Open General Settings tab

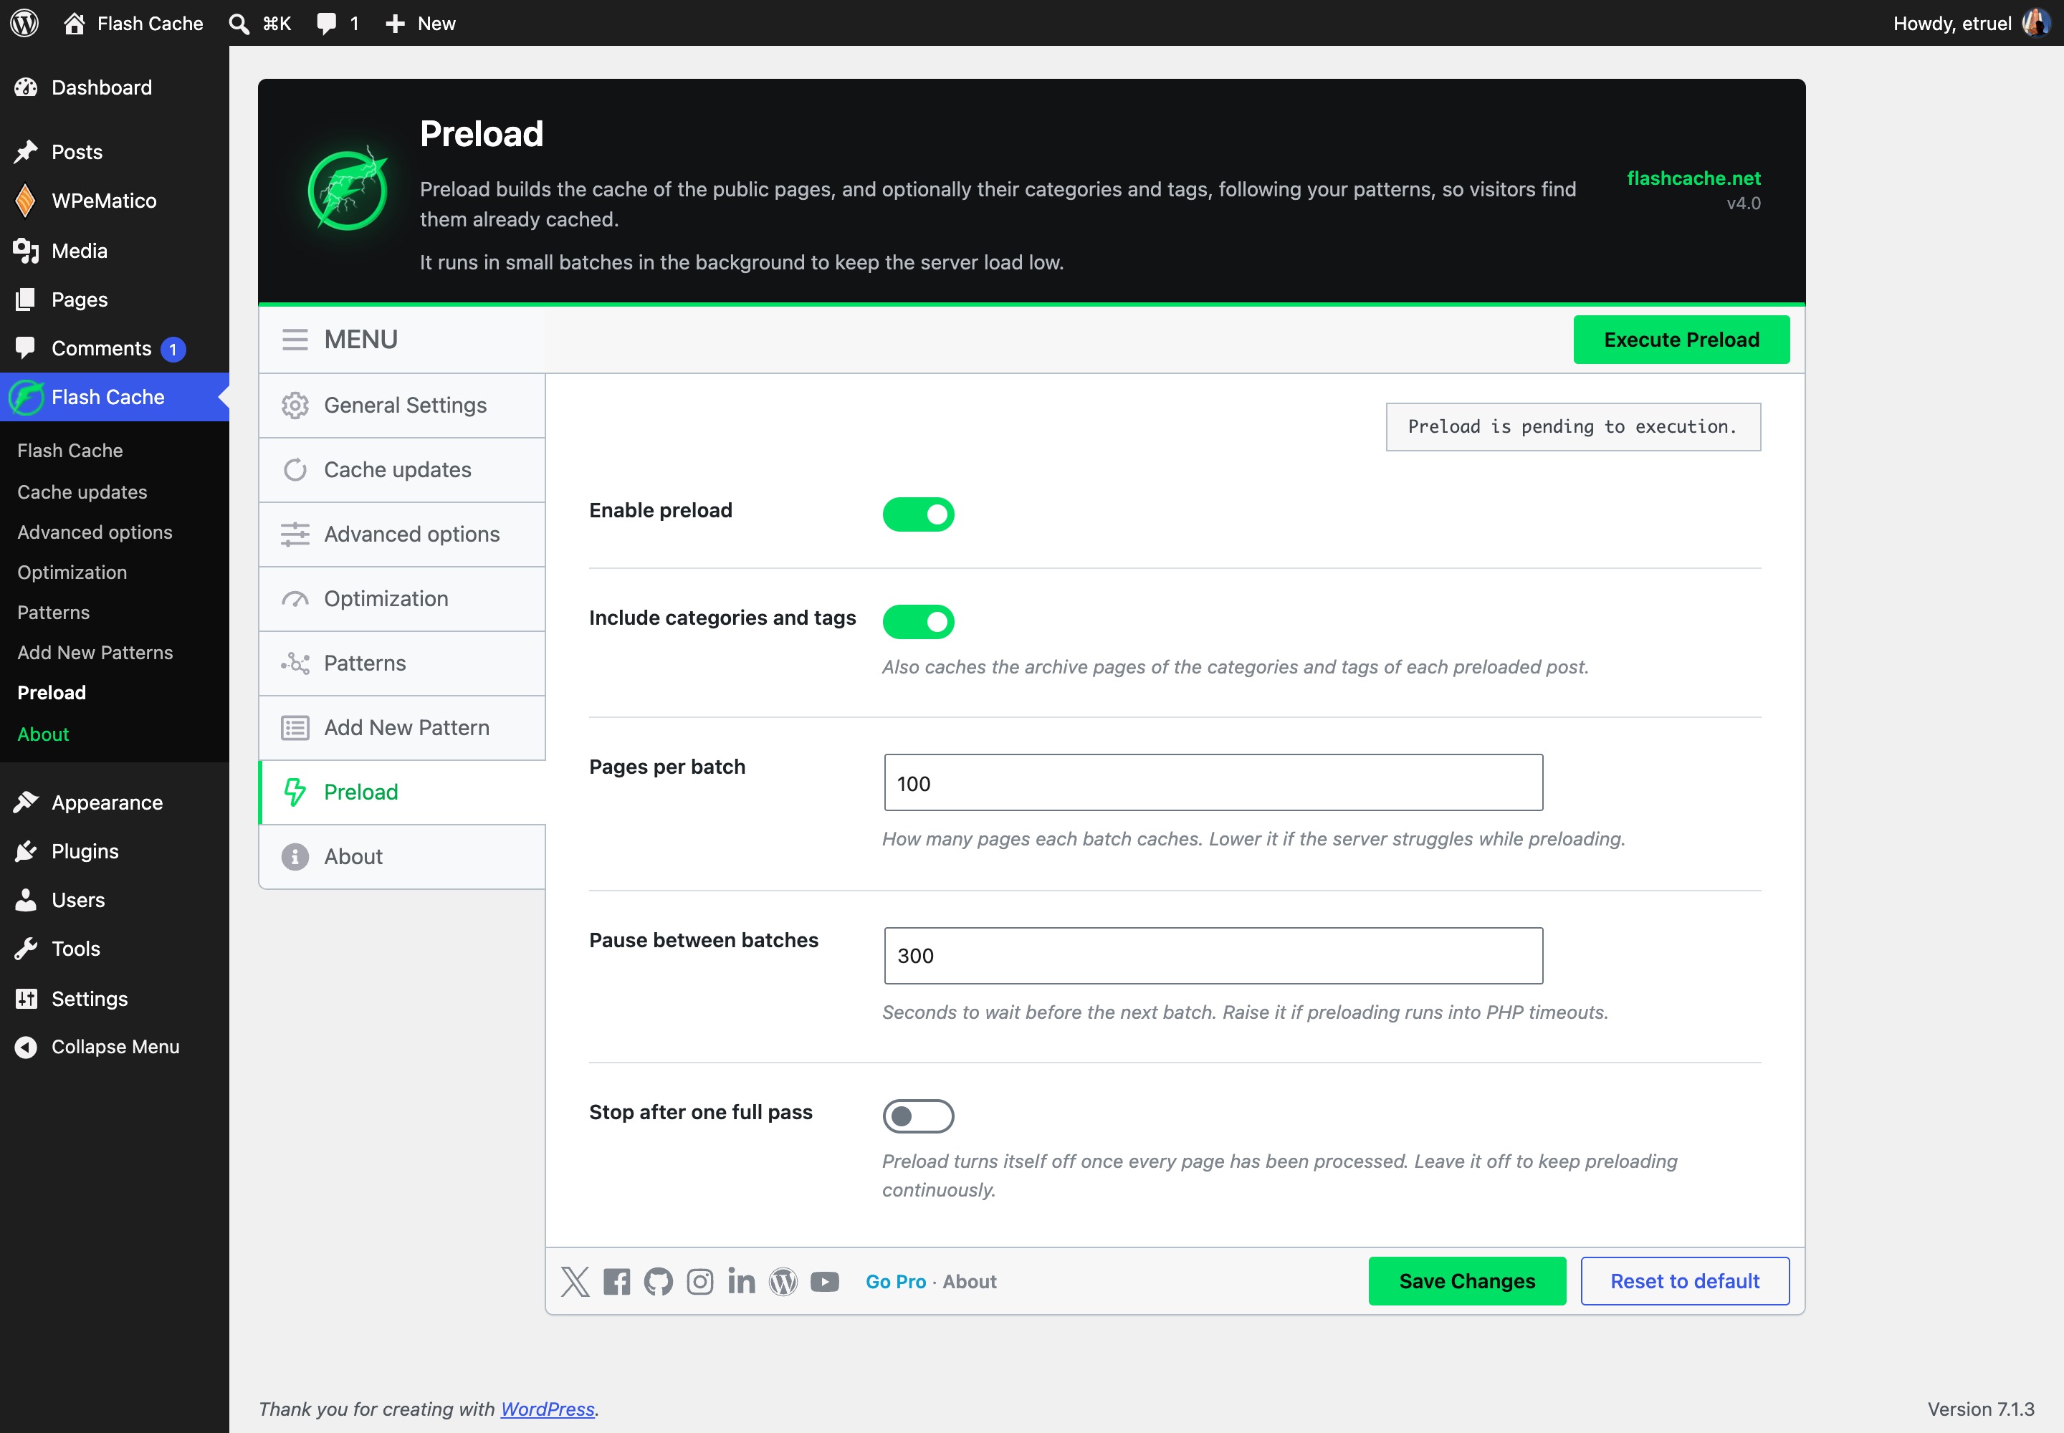tap(402, 406)
